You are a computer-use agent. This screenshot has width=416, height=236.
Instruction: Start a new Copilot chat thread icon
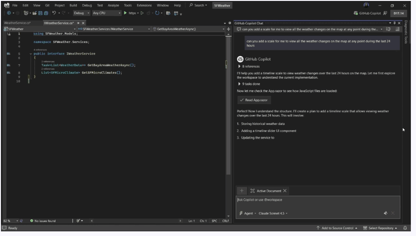(389, 29)
